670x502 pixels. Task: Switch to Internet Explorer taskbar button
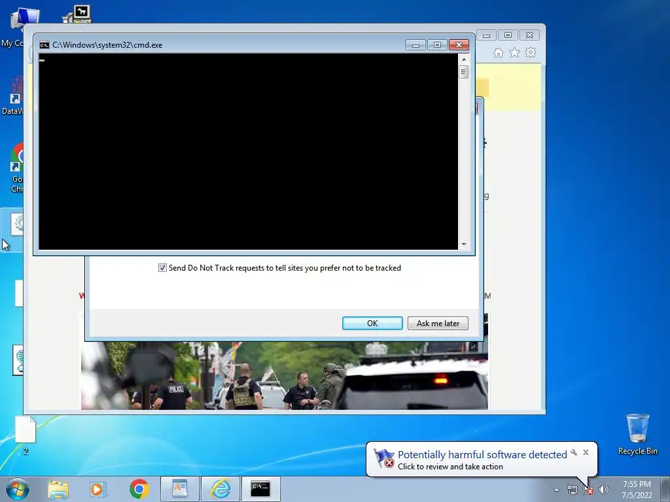(220, 489)
